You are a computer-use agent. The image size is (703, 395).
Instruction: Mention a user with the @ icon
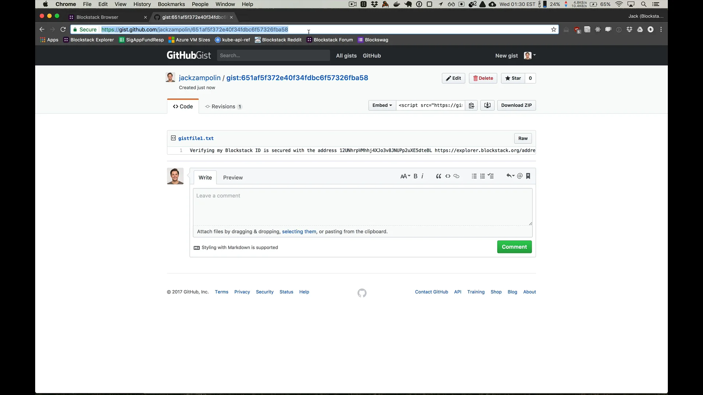(x=520, y=176)
